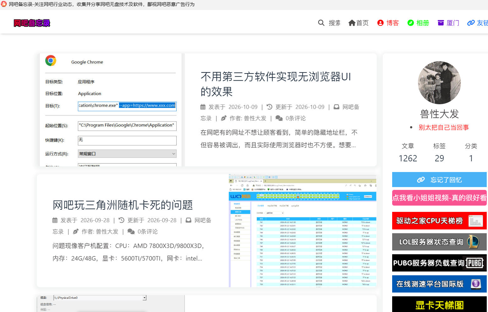The width and height of the screenshot is (488, 312).
Task: Open the 相册 navigation item
Action: click(418, 23)
